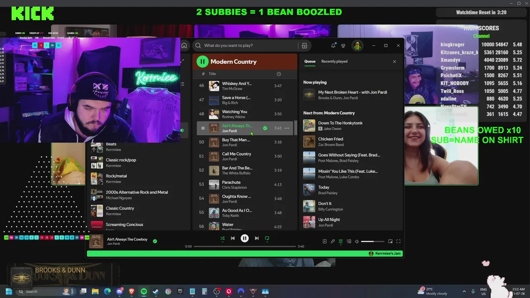The width and height of the screenshot is (530, 298).
Task: Pause playback in bottom player bar
Action: coord(245,238)
